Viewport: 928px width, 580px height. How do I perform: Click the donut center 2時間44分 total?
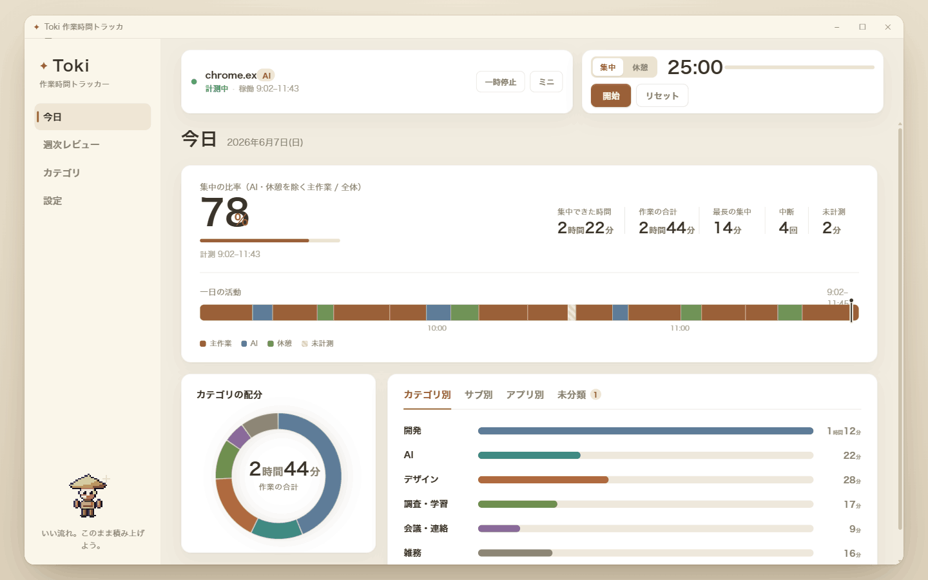pos(284,469)
